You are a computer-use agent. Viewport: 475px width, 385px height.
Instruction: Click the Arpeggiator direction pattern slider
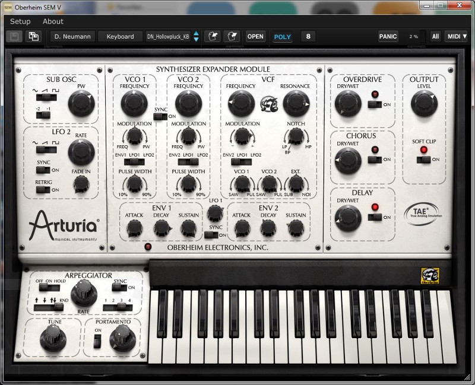(49, 307)
